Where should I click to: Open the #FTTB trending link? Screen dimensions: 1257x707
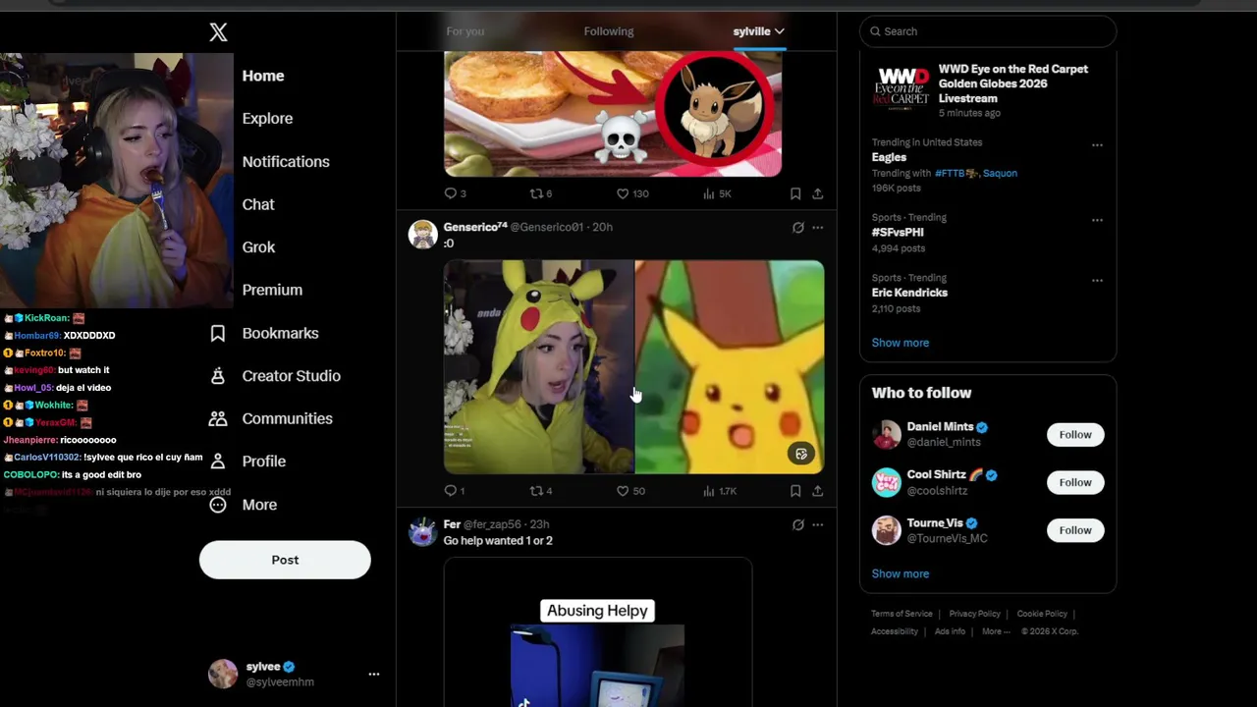pyautogui.click(x=956, y=173)
